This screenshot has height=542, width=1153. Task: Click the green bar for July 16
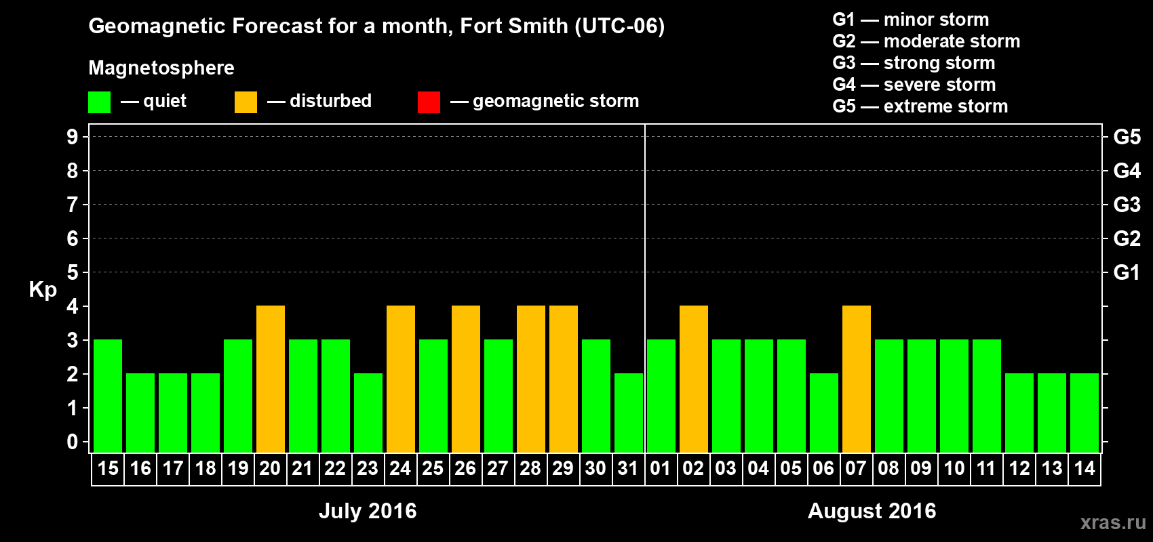[x=140, y=413]
